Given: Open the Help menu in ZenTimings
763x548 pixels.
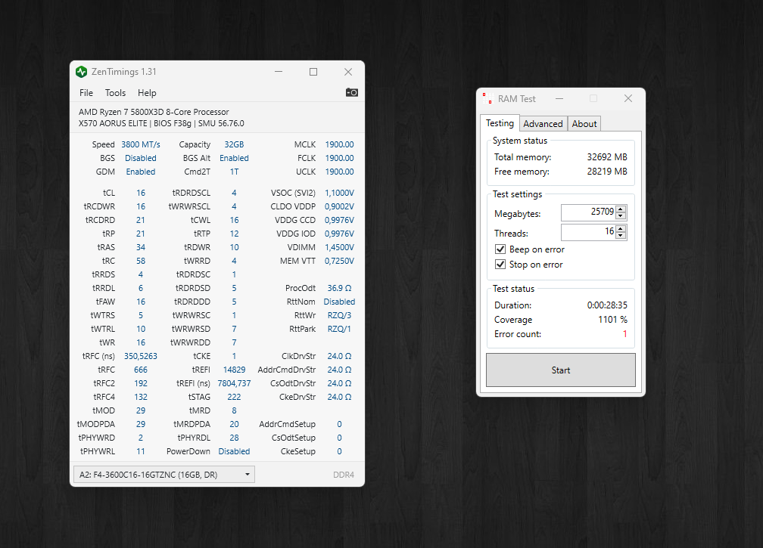Looking at the screenshot, I should tap(147, 93).
